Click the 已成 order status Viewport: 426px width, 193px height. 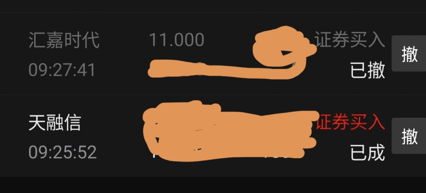(367, 153)
